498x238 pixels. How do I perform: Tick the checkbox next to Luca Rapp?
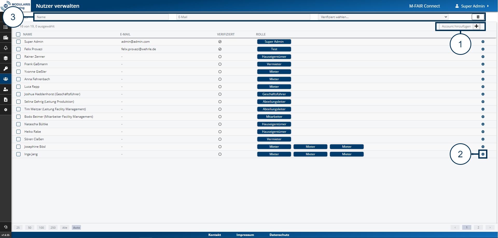18,87
